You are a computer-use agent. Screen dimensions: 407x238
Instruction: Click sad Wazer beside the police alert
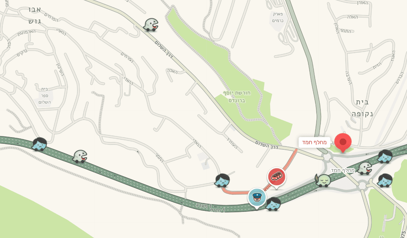coord(273,204)
